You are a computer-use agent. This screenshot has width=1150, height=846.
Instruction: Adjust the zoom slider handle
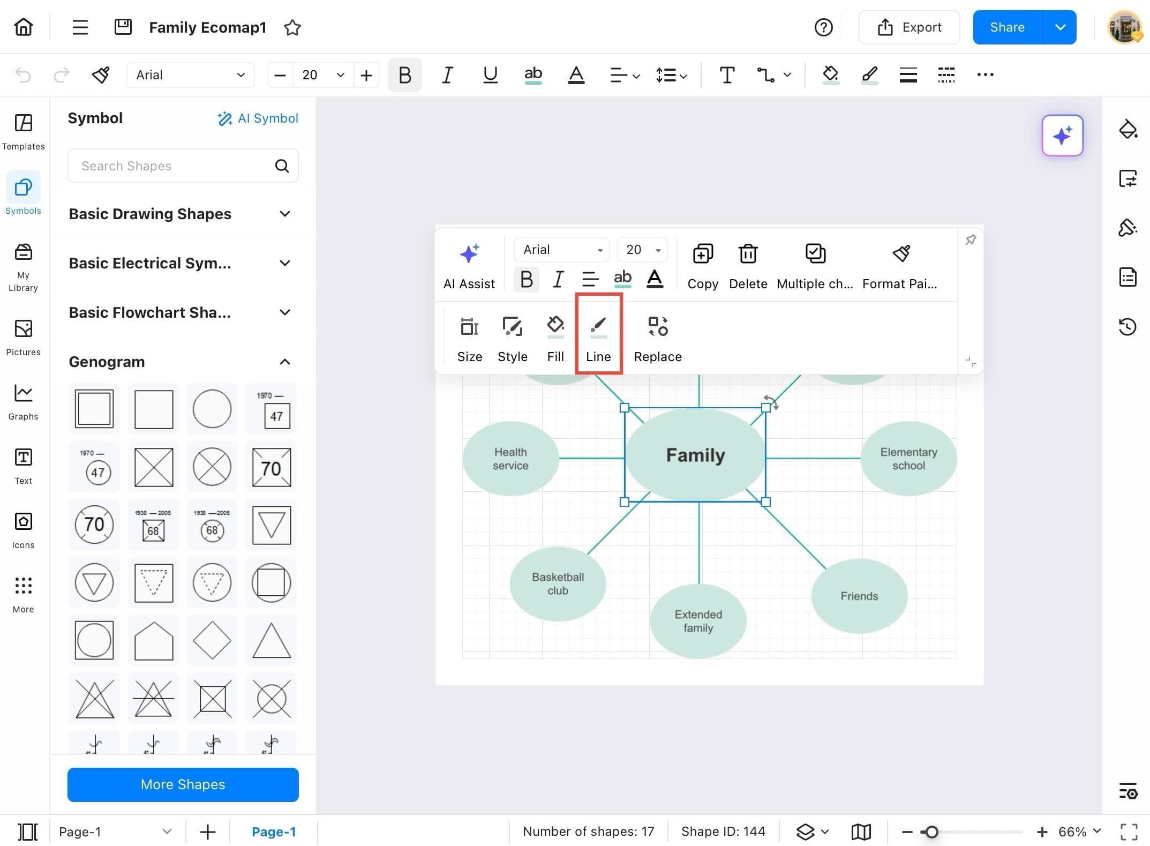931,832
